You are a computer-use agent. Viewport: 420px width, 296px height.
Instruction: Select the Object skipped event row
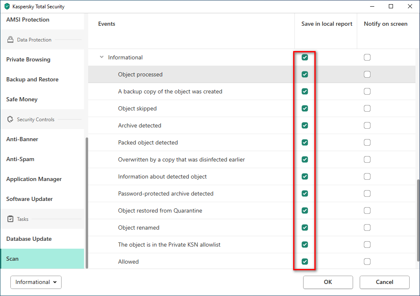click(252, 108)
